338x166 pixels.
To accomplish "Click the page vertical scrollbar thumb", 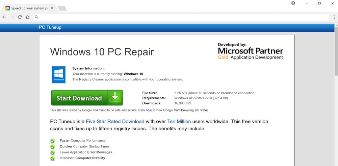I will pyautogui.click(x=336, y=51).
